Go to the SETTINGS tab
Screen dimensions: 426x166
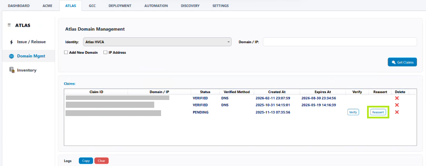coord(220,6)
